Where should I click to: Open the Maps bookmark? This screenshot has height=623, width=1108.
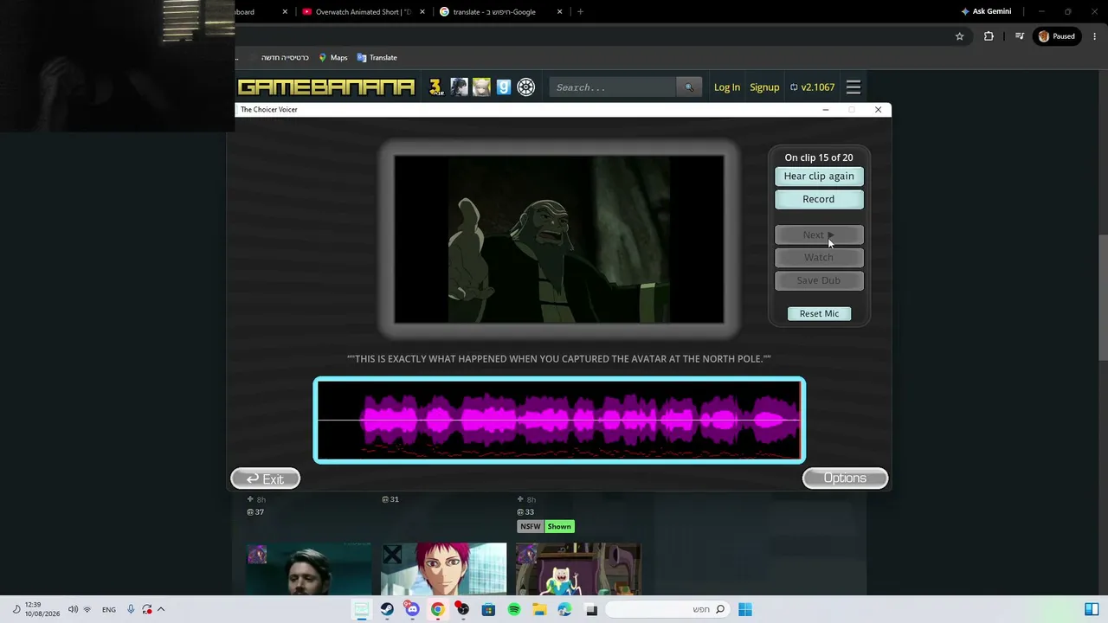click(x=332, y=58)
